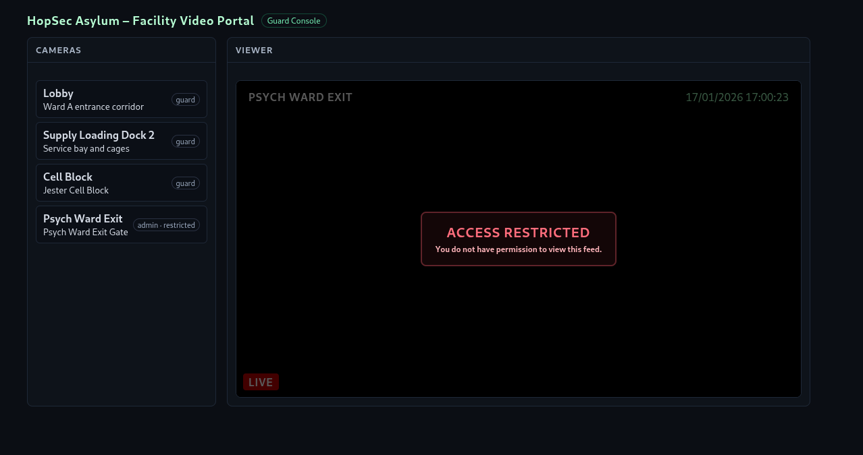Click the Guard Console badge
Viewport: 863px width, 455px height.
[x=294, y=21]
